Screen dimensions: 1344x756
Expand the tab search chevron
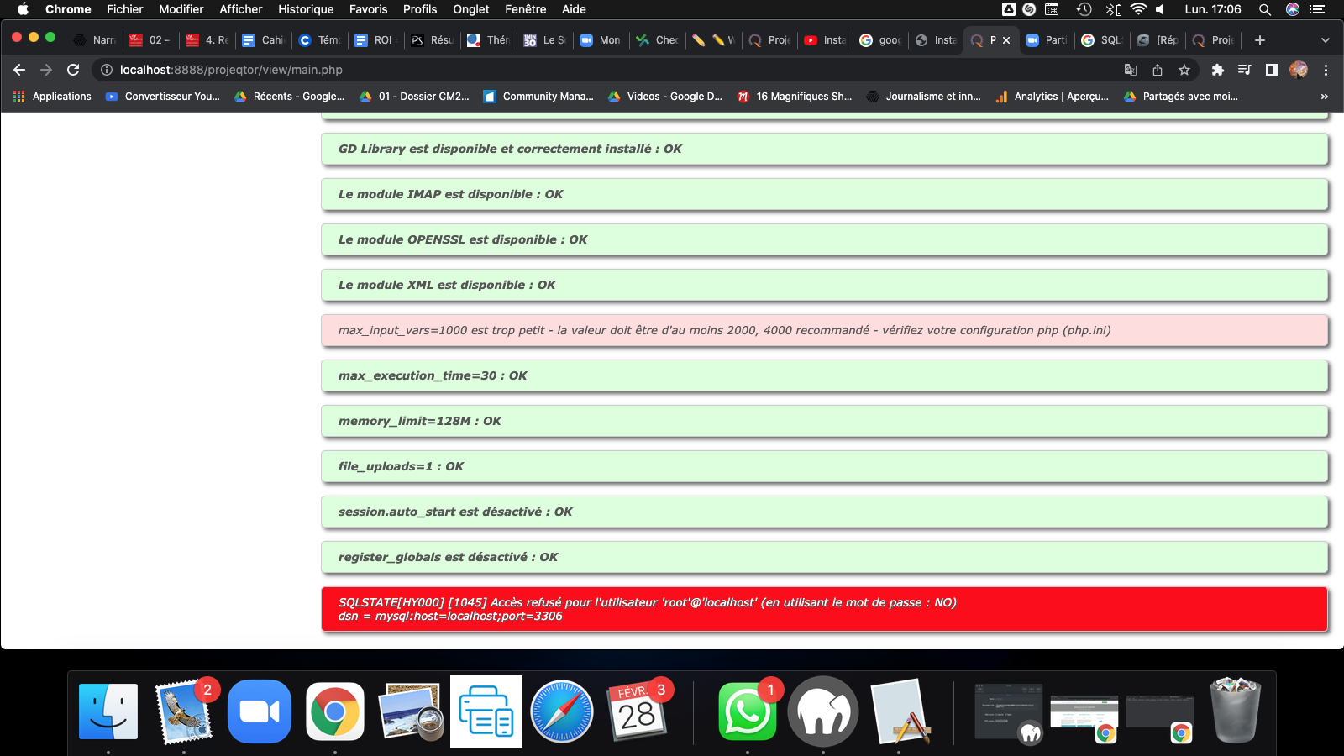click(x=1326, y=40)
